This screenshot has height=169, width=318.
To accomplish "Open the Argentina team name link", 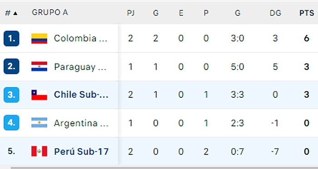I will (x=81, y=123).
